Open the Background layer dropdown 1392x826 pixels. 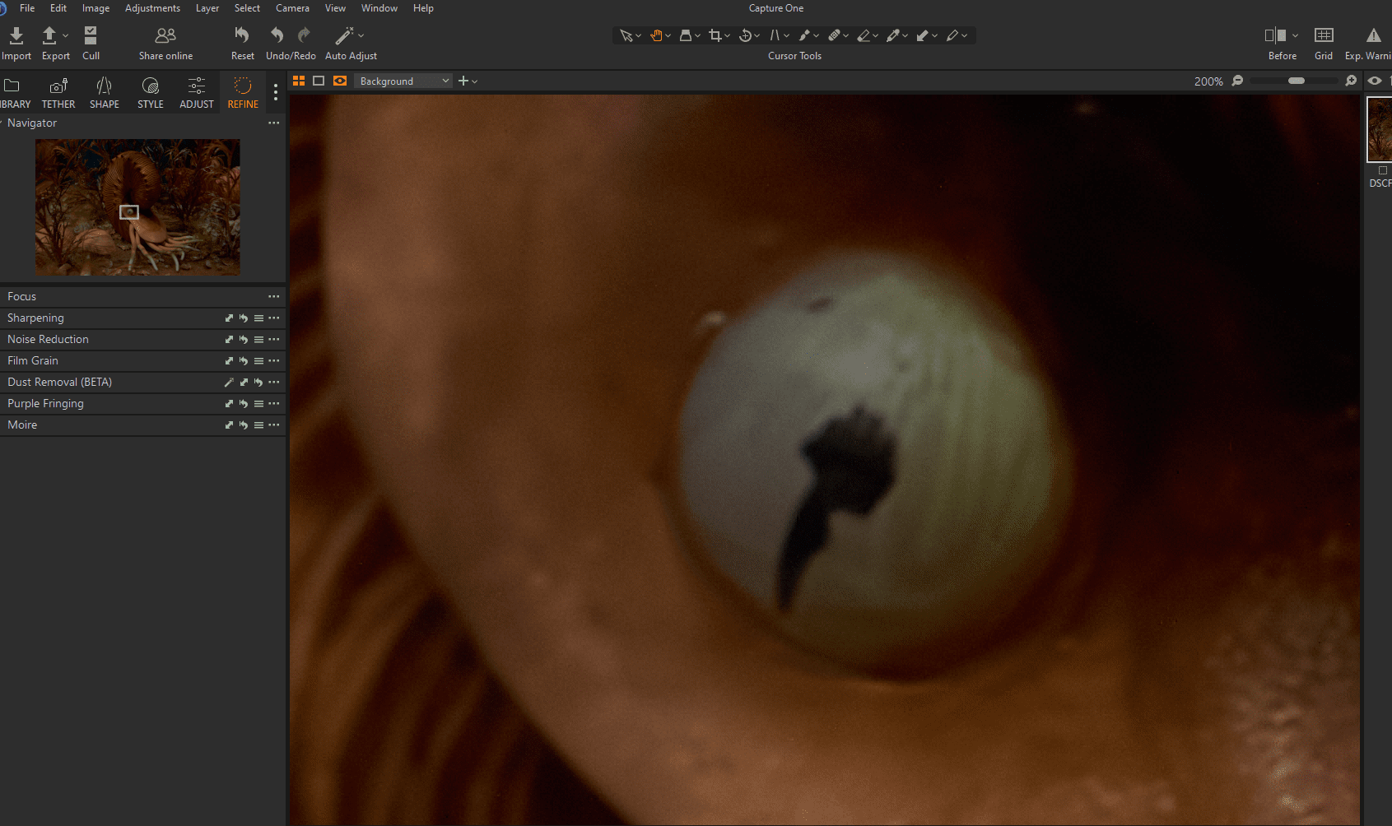point(403,81)
